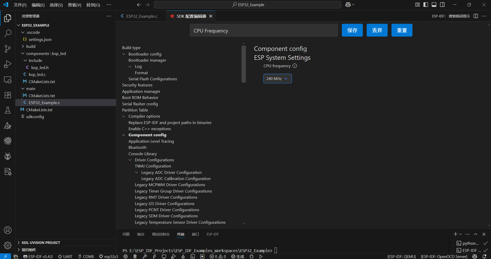This screenshot has height=259, width=491.
Task: Click the bug debug icon in status bar
Action: (252, 256)
